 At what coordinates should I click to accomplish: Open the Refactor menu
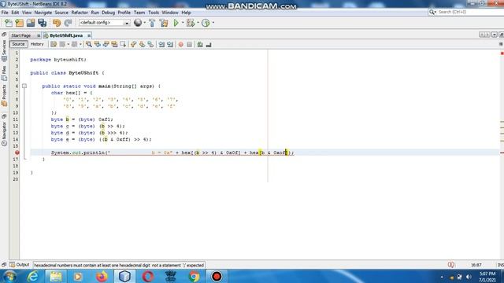tap(80, 13)
